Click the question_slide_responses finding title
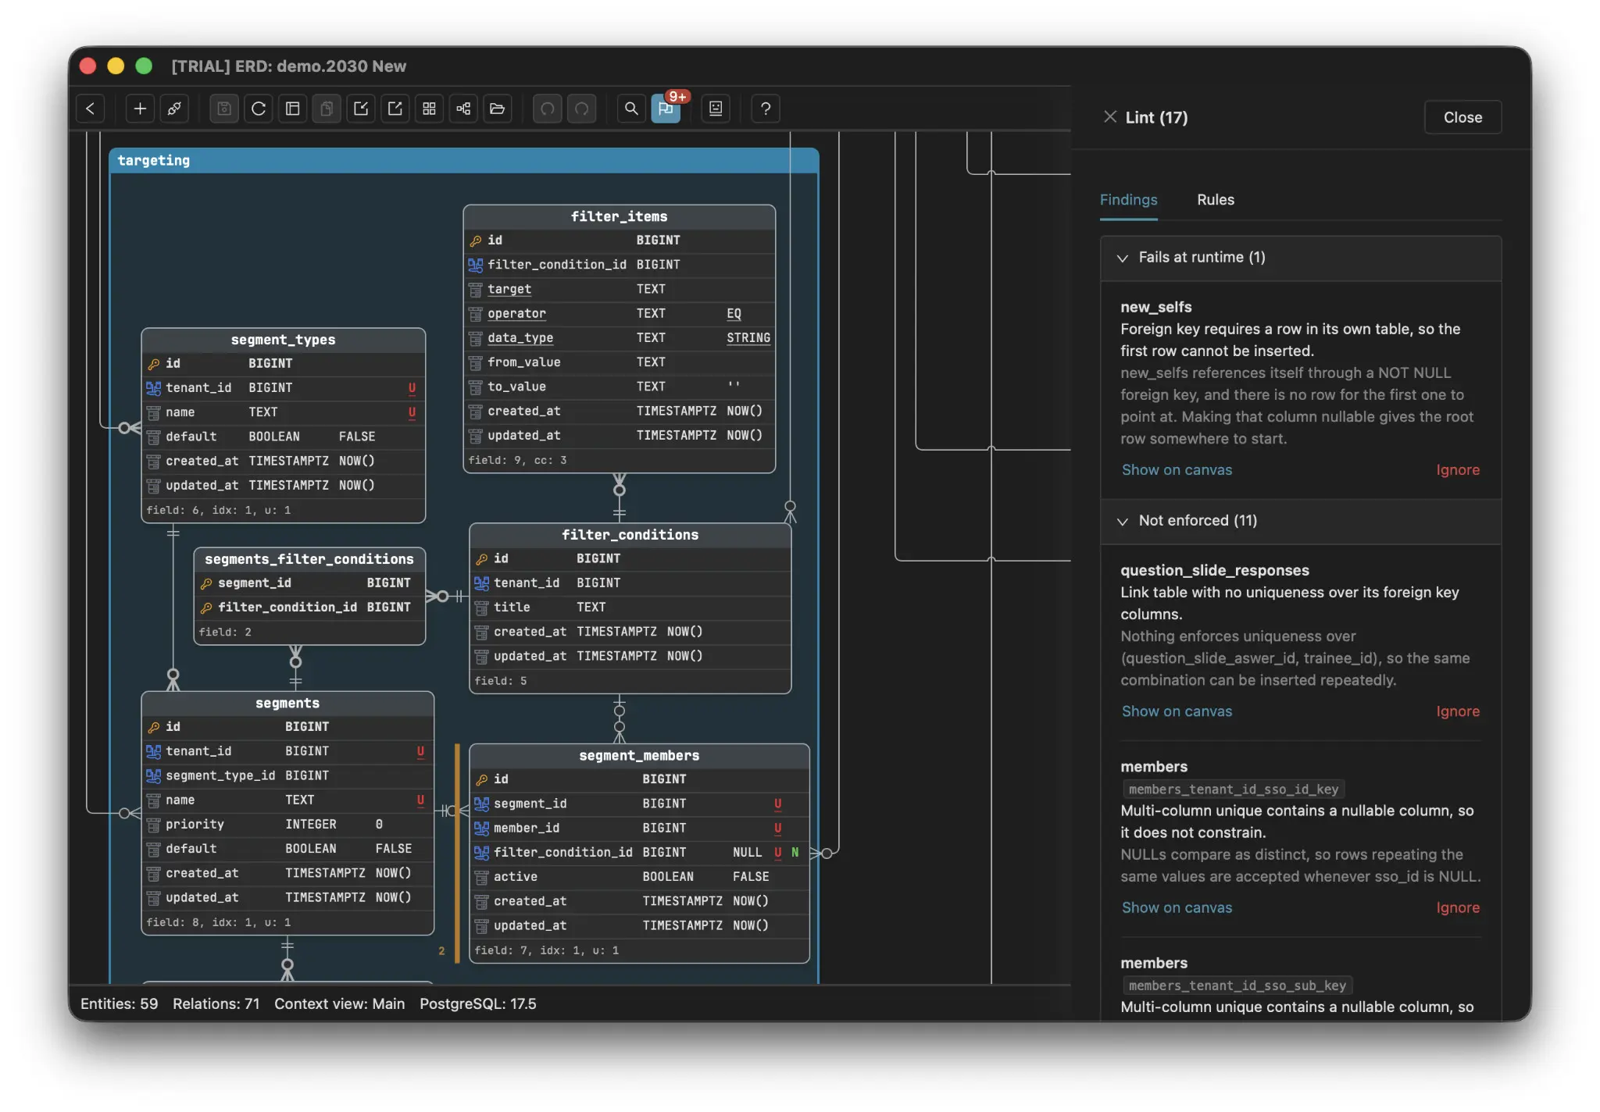Screen dimensions: 1600x1112 point(1215,570)
